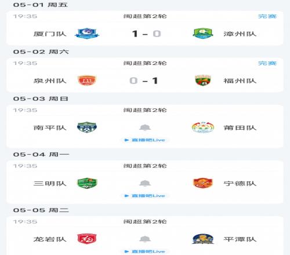Open the 0 - 1 score of 泉州队 match
Screen dimensions: 290x255
coord(144,81)
